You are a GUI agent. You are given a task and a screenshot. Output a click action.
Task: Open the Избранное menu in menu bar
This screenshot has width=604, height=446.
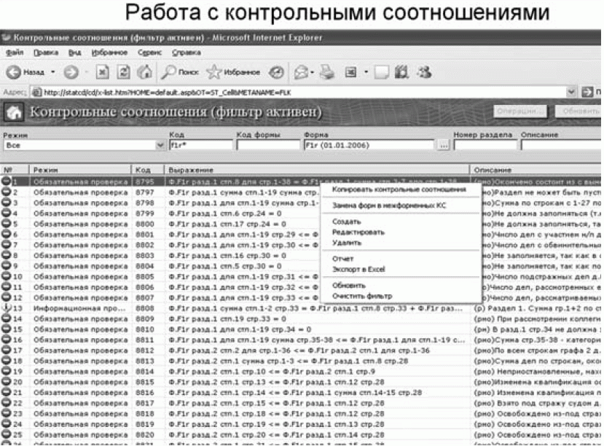tap(109, 52)
